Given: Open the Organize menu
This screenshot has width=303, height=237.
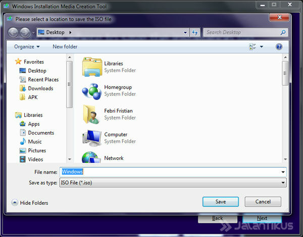Looking at the screenshot, I should point(27,47).
